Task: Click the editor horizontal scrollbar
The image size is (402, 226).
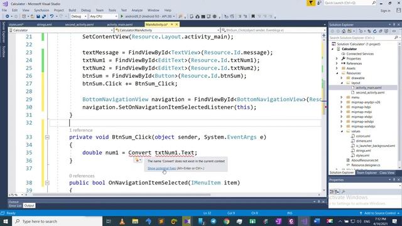Action: 122,195
